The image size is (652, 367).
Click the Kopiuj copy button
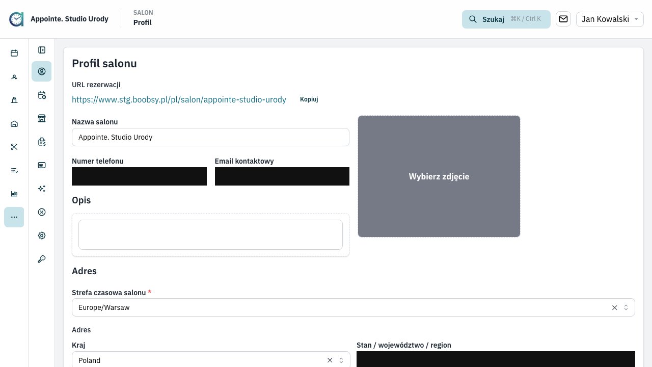[309, 99]
